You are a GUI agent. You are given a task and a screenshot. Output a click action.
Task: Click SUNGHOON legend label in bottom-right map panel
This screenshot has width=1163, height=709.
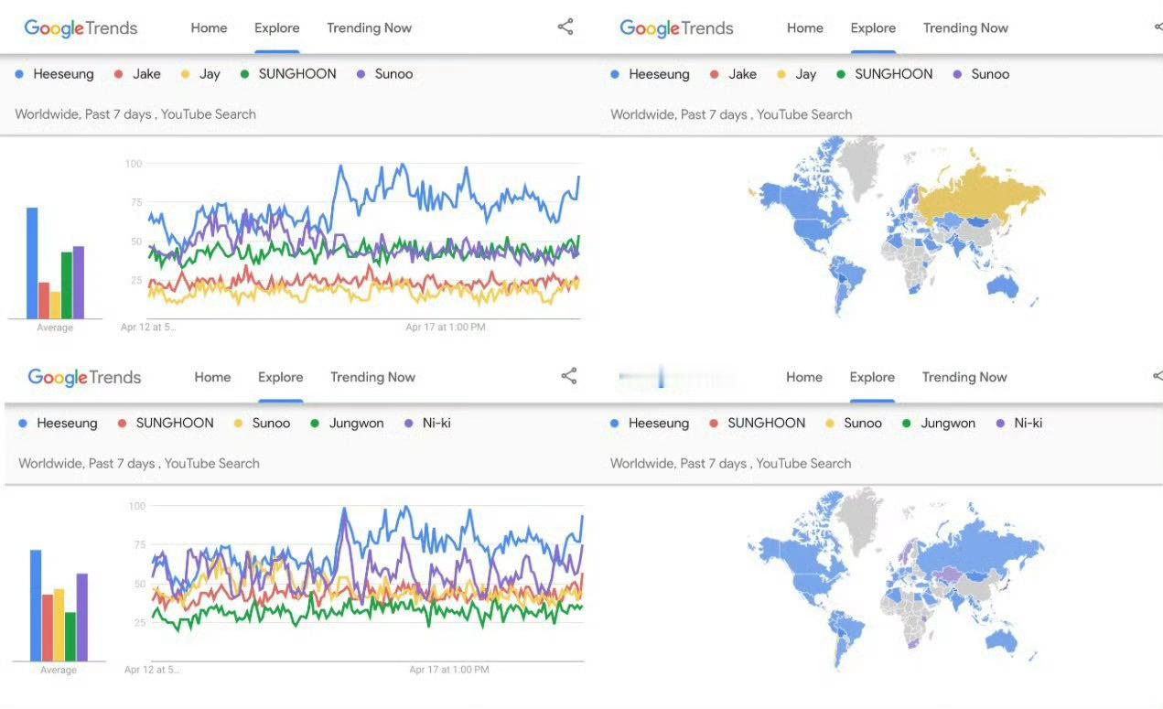pos(766,424)
